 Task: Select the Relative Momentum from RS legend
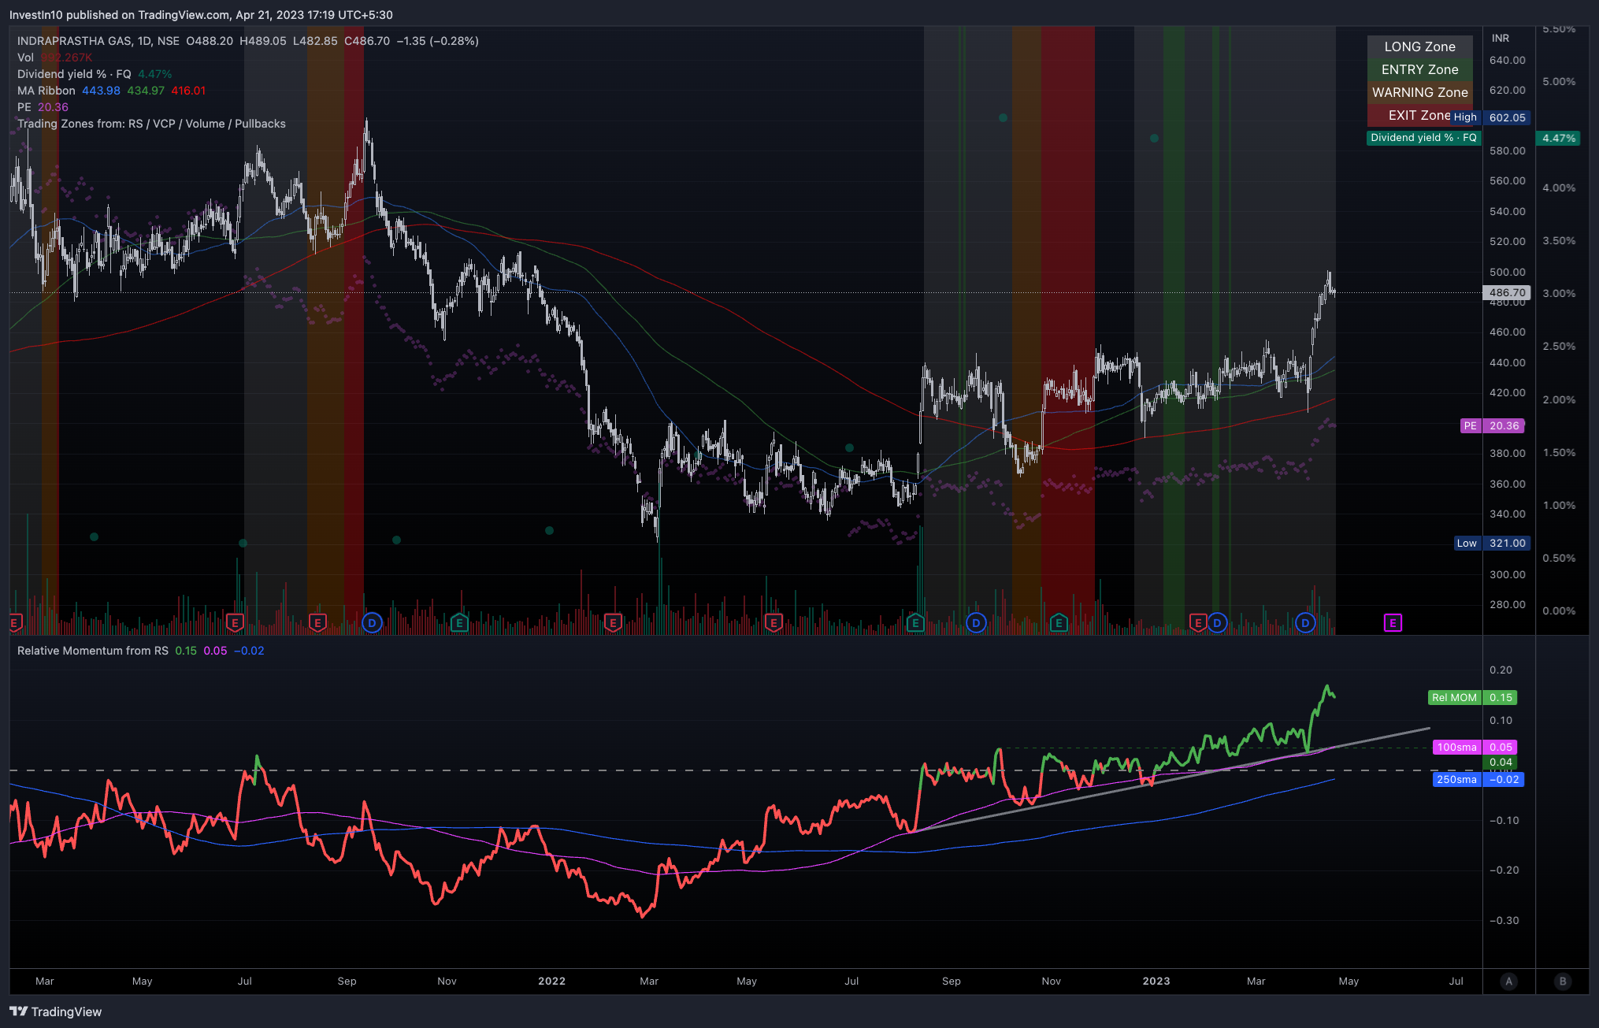[93, 651]
